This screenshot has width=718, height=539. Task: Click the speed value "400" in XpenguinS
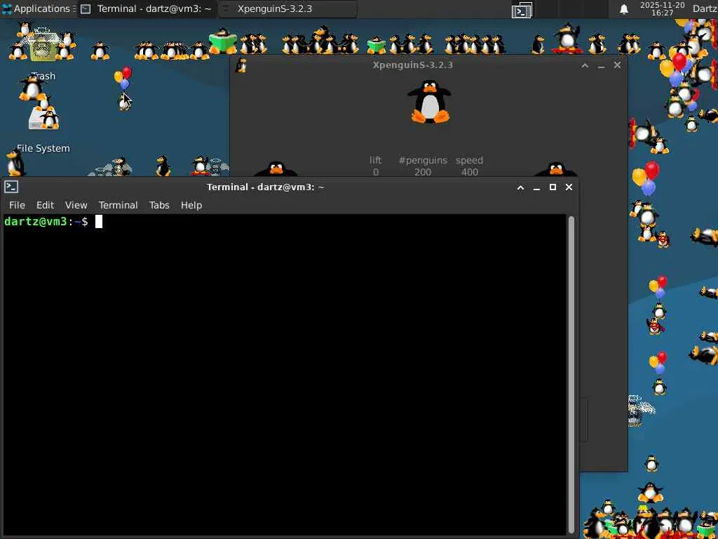(x=469, y=172)
